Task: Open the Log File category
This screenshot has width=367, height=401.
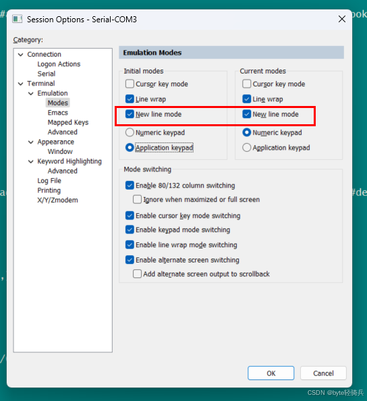Action: pyautogui.click(x=49, y=180)
